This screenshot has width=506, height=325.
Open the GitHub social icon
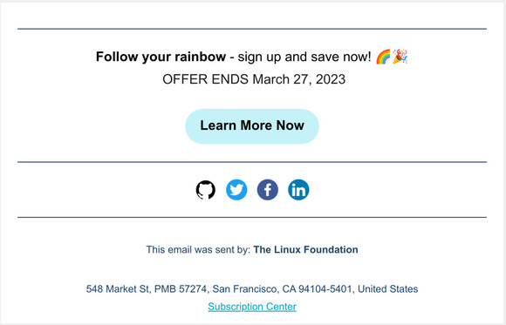[x=206, y=190]
